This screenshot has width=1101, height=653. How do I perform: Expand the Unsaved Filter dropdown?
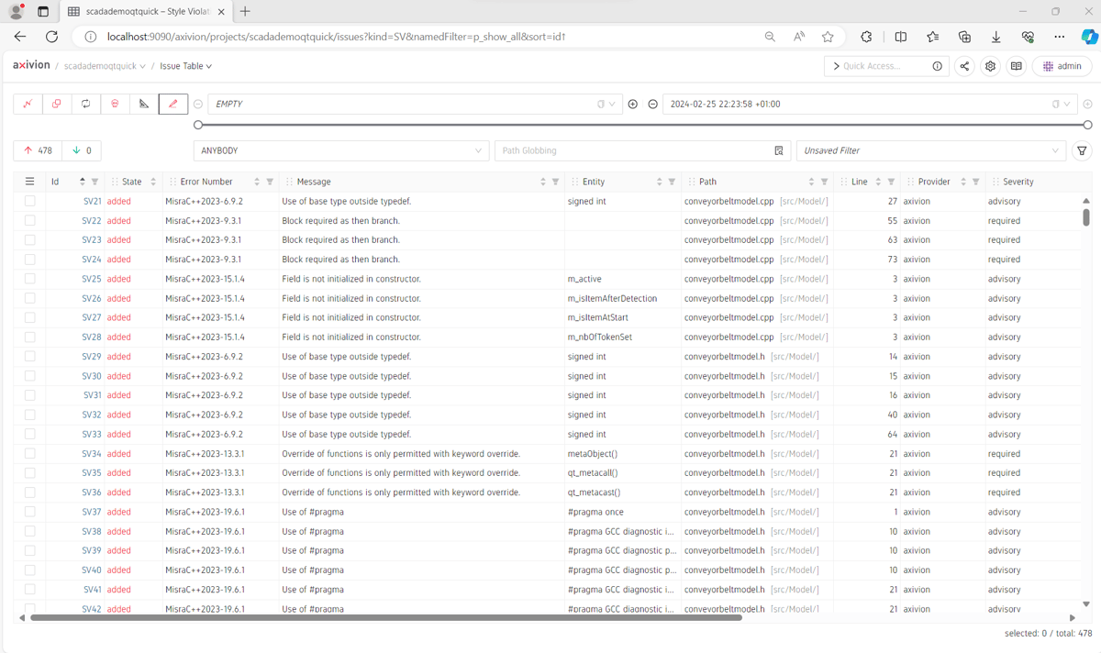tap(931, 150)
